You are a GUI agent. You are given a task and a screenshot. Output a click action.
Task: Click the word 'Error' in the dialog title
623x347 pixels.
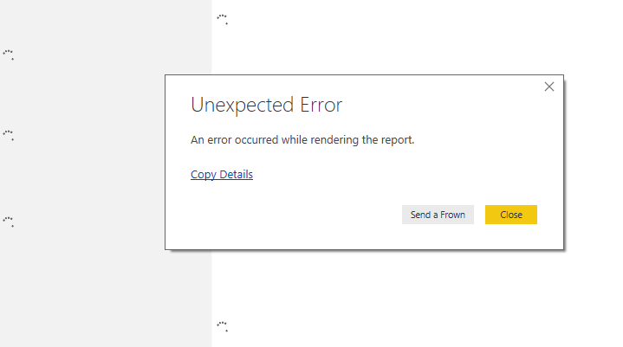[321, 105]
